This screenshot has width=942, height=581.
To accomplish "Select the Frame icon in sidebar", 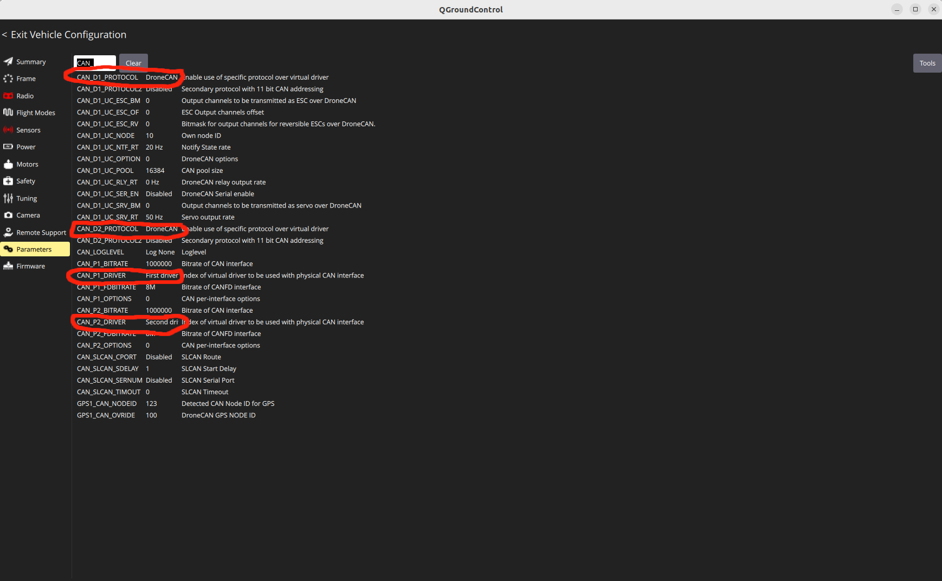I will [x=8, y=79].
